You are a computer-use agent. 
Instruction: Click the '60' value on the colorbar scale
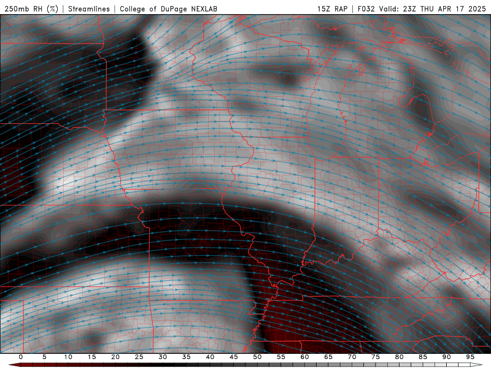(x=304, y=357)
